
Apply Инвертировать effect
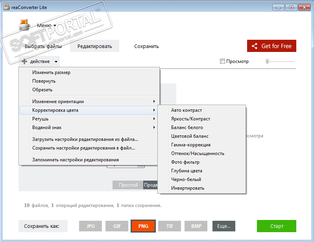(201, 188)
